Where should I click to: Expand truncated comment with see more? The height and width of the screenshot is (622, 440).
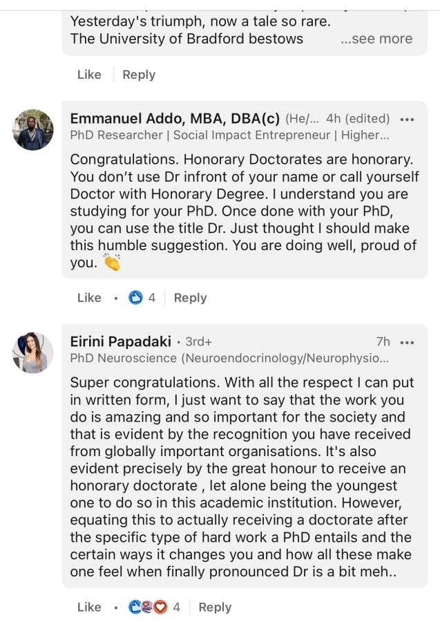(376, 39)
